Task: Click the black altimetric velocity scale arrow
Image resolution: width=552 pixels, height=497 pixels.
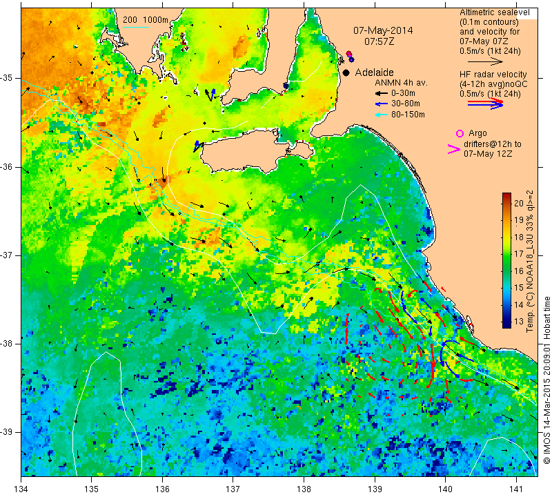Action: click(x=485, y=61)
